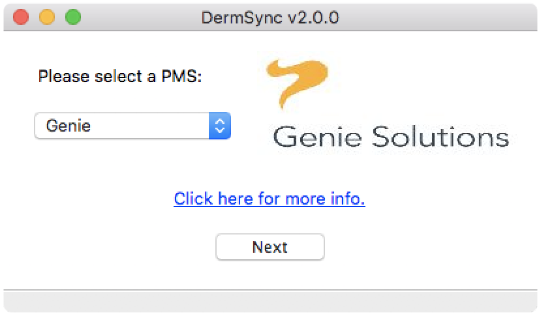Viewport: 539px width, 314px height.
Task: Click the separator line above status bar
Action: coord(269,290)
